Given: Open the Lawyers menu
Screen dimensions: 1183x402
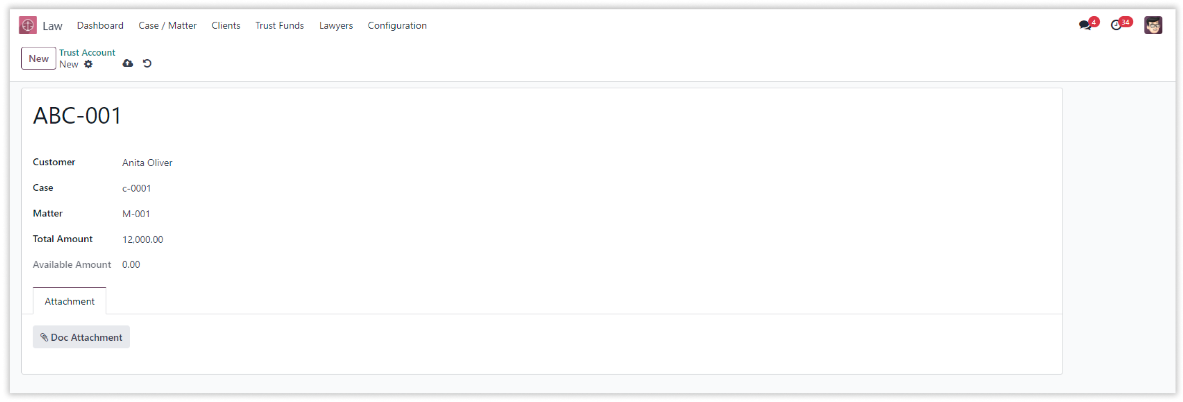Looking at the screenshot, I should point(336,25).
